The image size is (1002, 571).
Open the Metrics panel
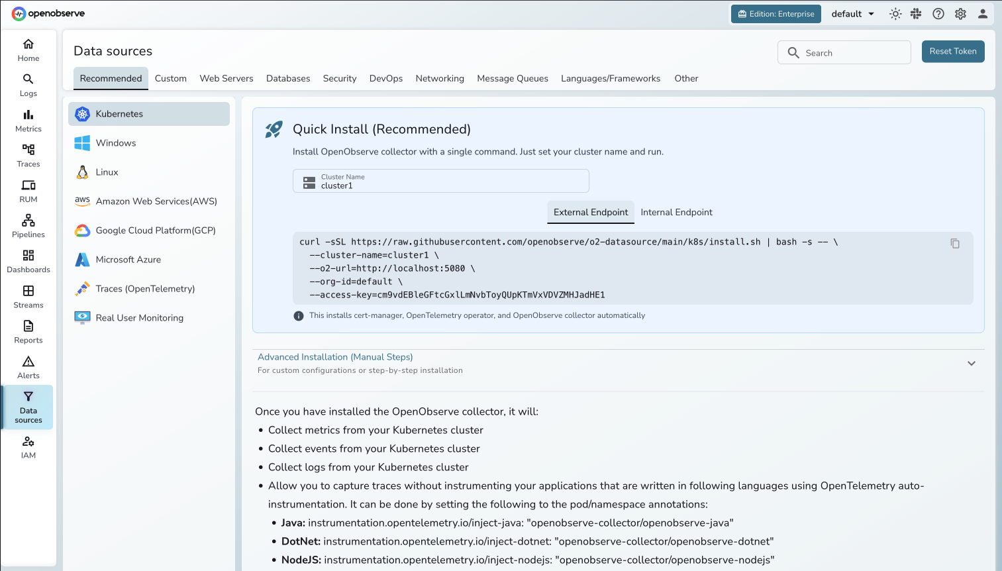[x=28, y=121]
